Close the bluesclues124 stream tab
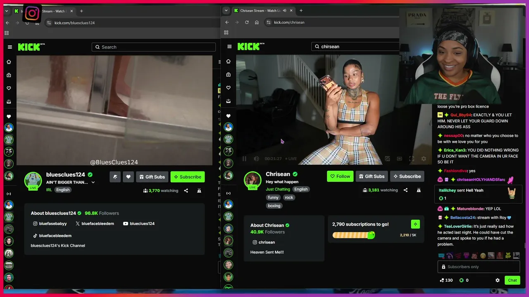This screenshot has height=297, width=529. point(71,11)
